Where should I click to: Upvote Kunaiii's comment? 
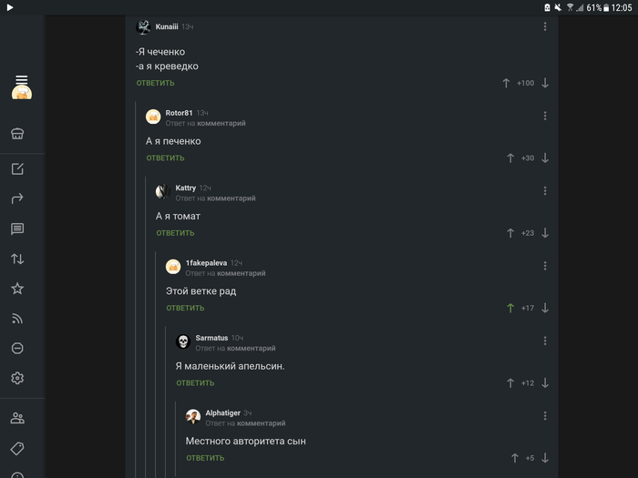506,83
